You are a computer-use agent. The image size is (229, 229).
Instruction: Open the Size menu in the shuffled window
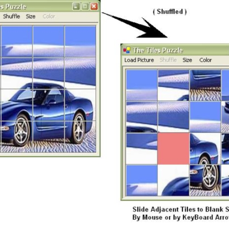[x=187, y=60]
